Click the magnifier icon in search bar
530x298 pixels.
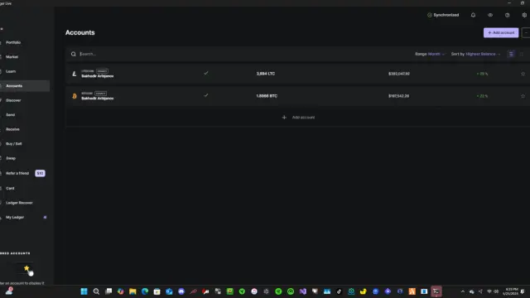[x=74, y=54]
